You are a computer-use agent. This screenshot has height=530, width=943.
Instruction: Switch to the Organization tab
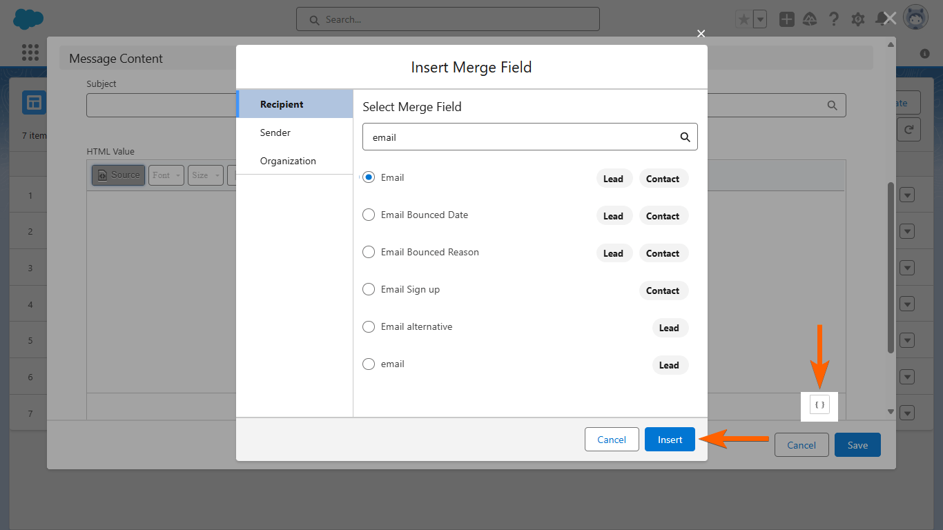pyautogui.click(x=288, y=161)
